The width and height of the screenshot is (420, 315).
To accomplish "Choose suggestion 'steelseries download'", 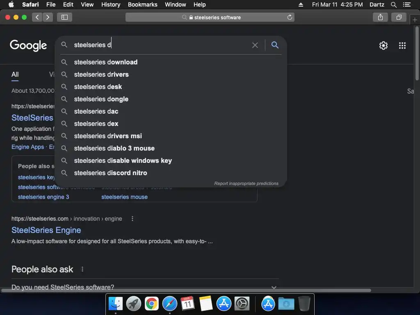I will coord(171,62).
